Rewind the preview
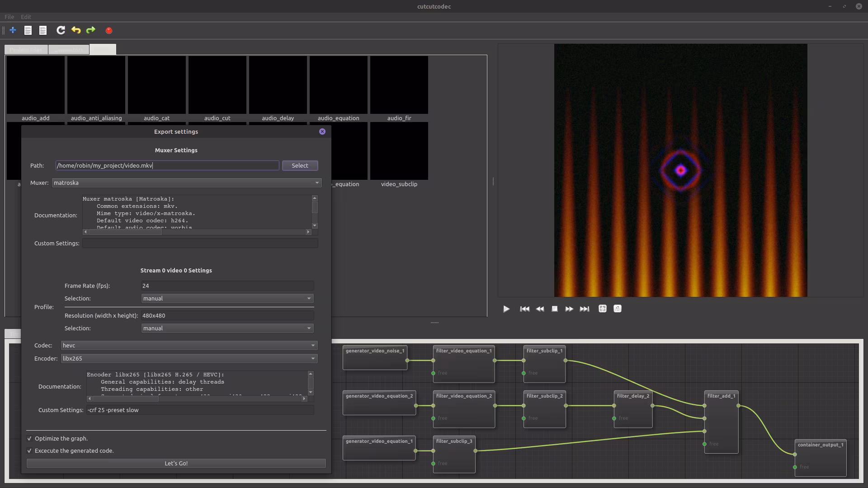This screenshot has width=868, height=488. click(x=540, y=309)
